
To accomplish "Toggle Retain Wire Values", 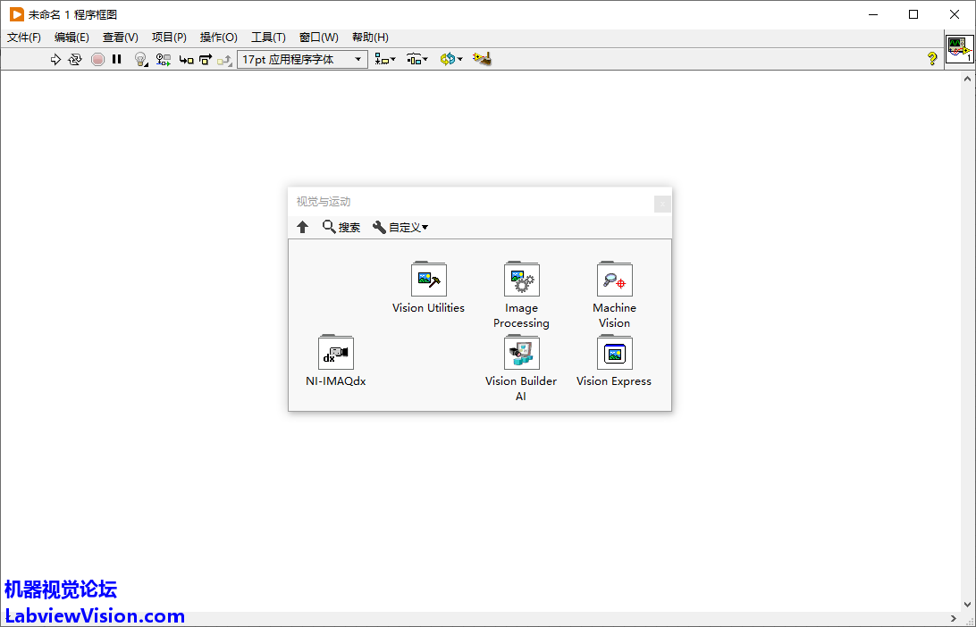I will (163, 59).
